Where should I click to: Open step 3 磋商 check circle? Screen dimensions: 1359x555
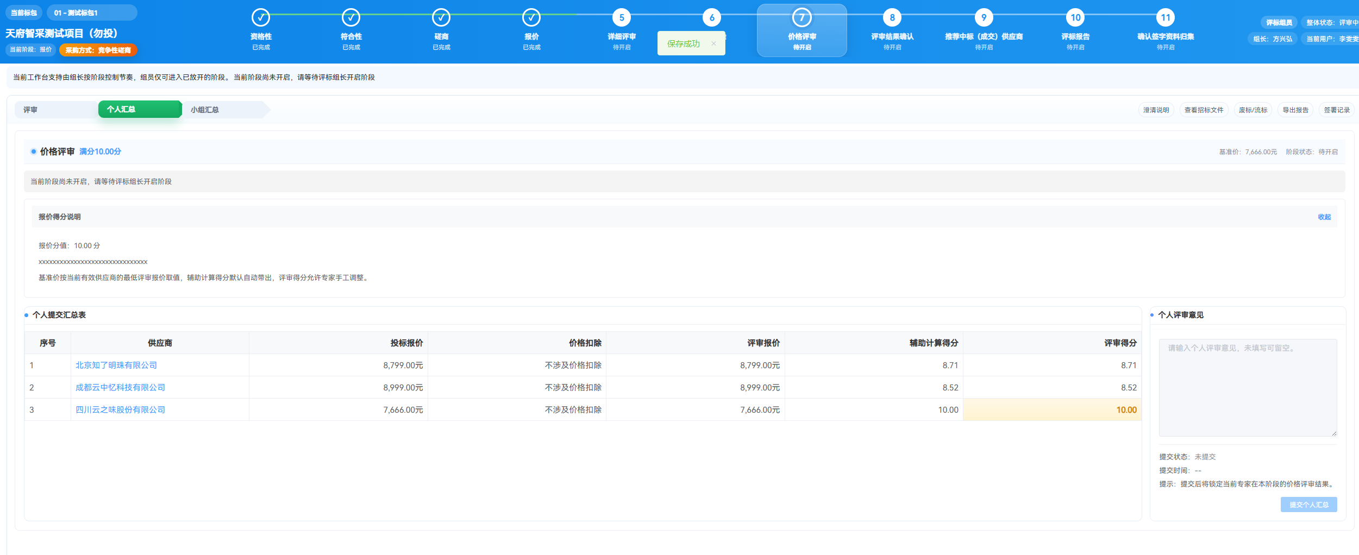coord(441,17)
